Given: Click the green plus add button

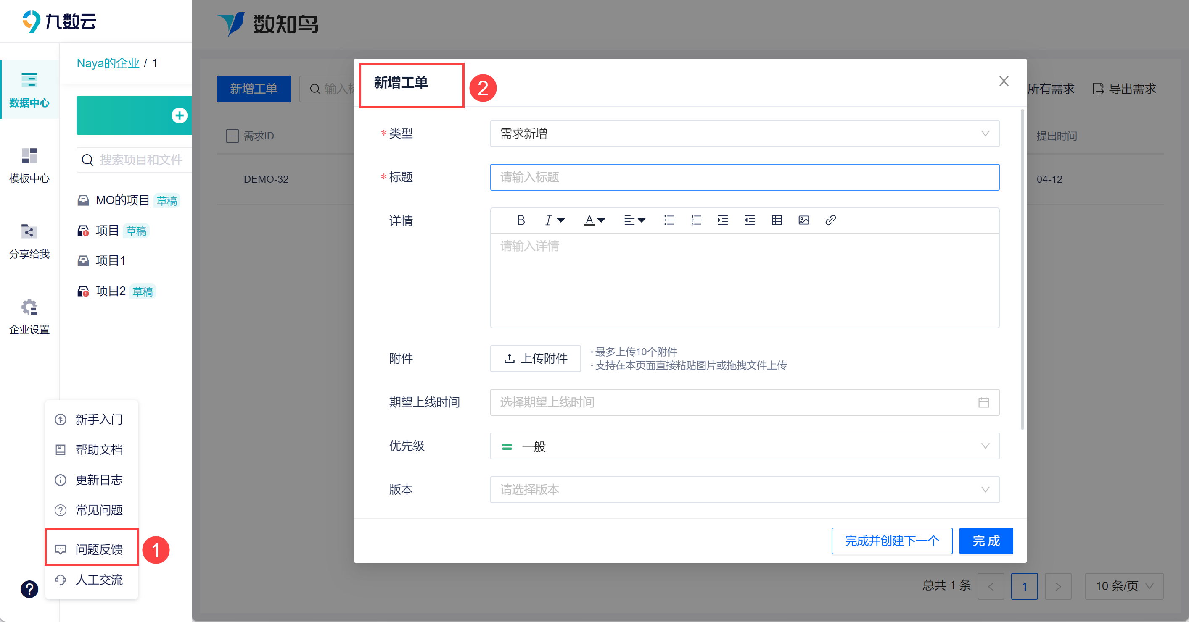Looking at the screenshot, I should tap(179, 115).
